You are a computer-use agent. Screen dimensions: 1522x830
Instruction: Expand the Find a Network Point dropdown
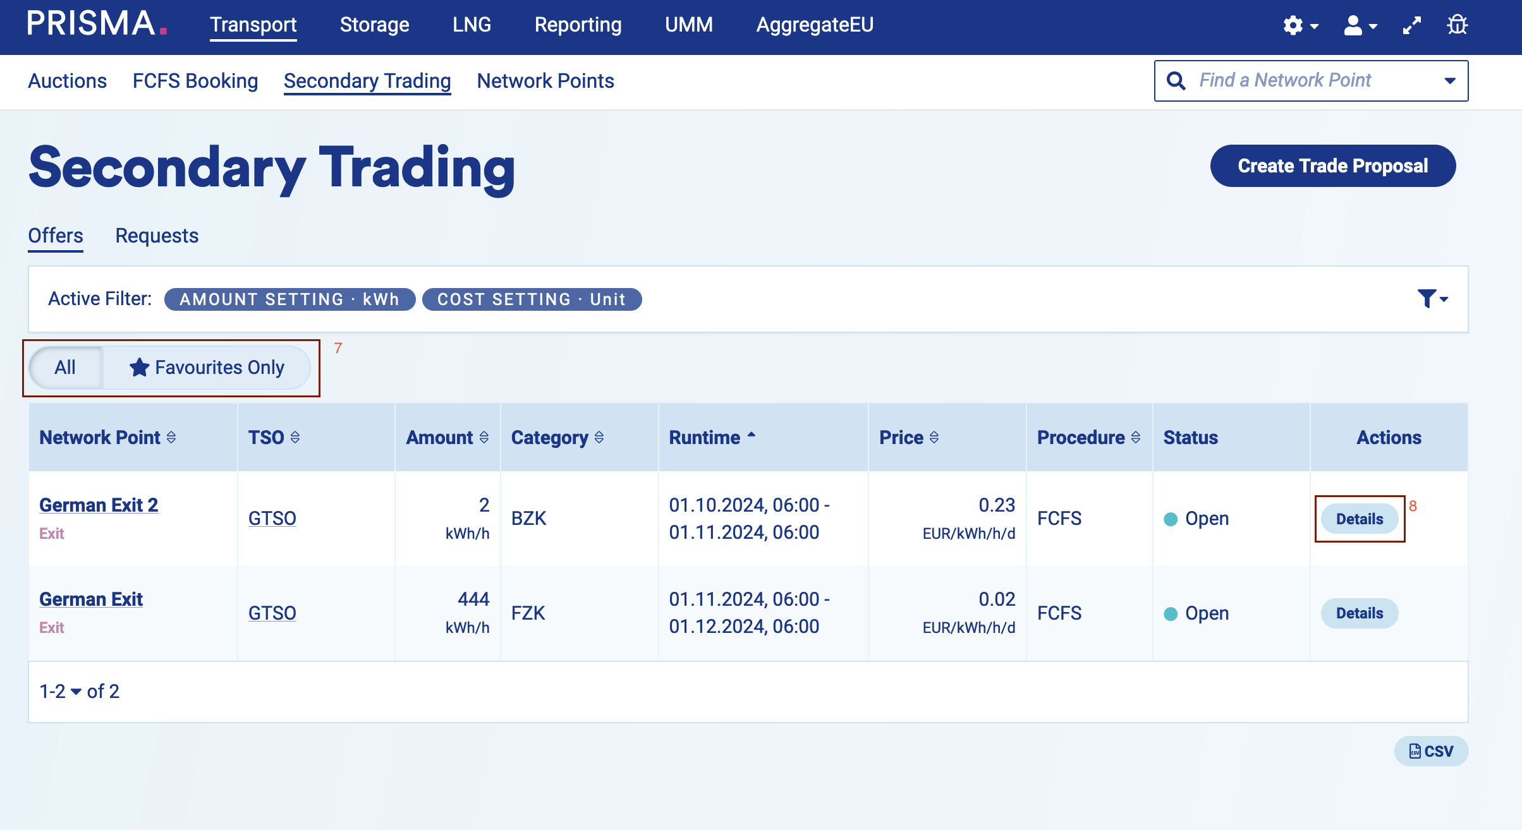(1450, 81)
